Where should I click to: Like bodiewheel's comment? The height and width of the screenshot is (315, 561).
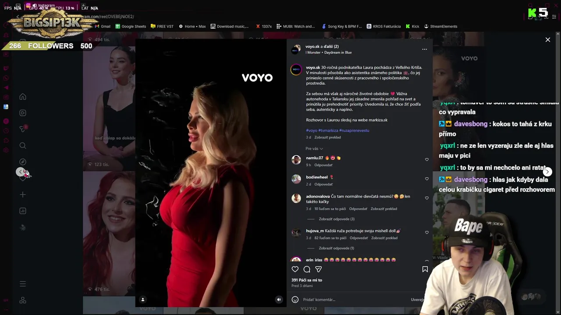pyautogui.click(x=427, y=179)
